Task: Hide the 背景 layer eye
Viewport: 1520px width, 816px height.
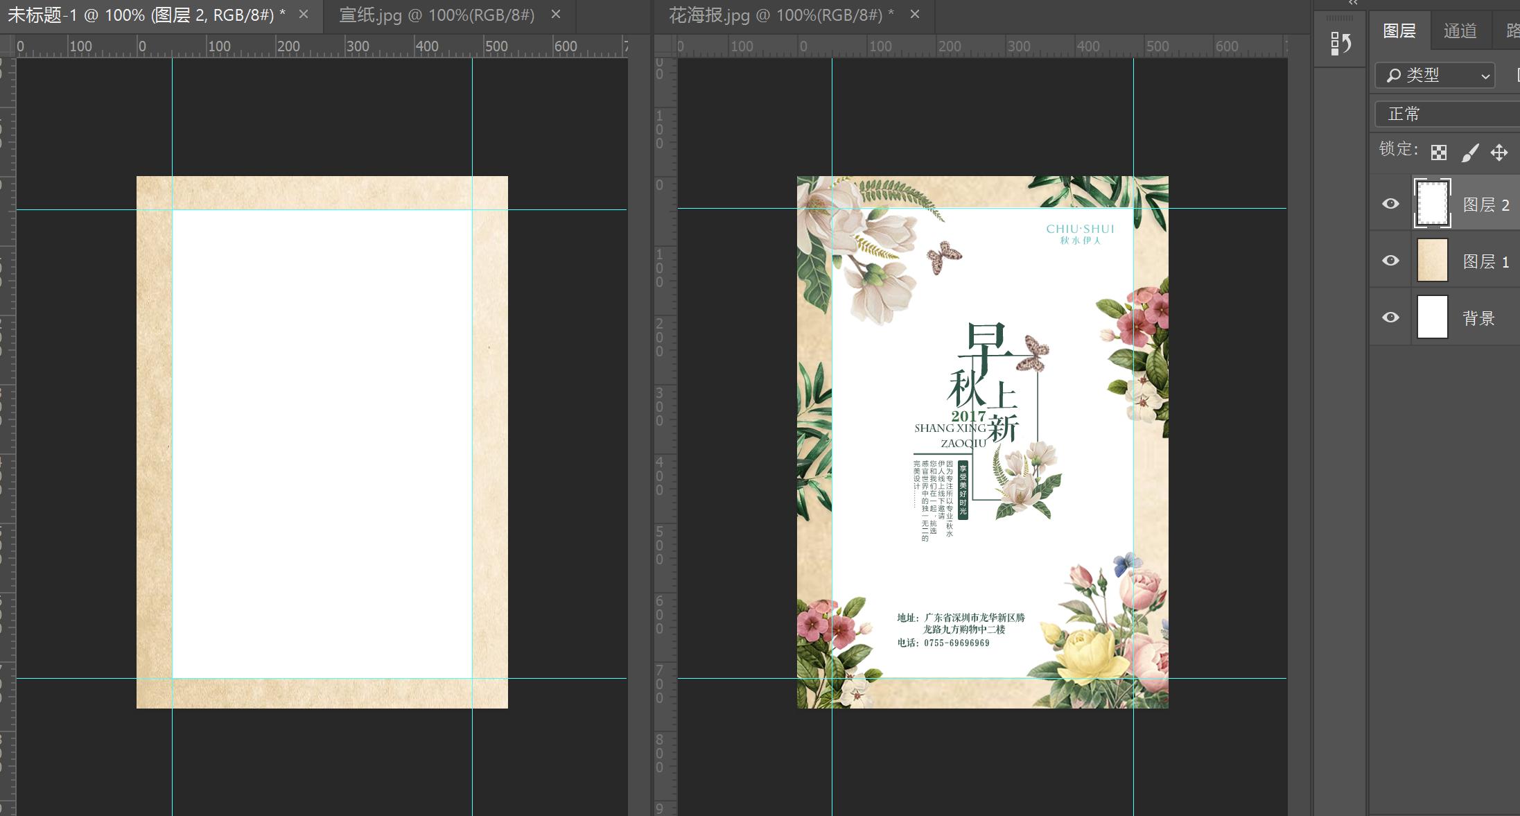Action: click(1390, 318)
